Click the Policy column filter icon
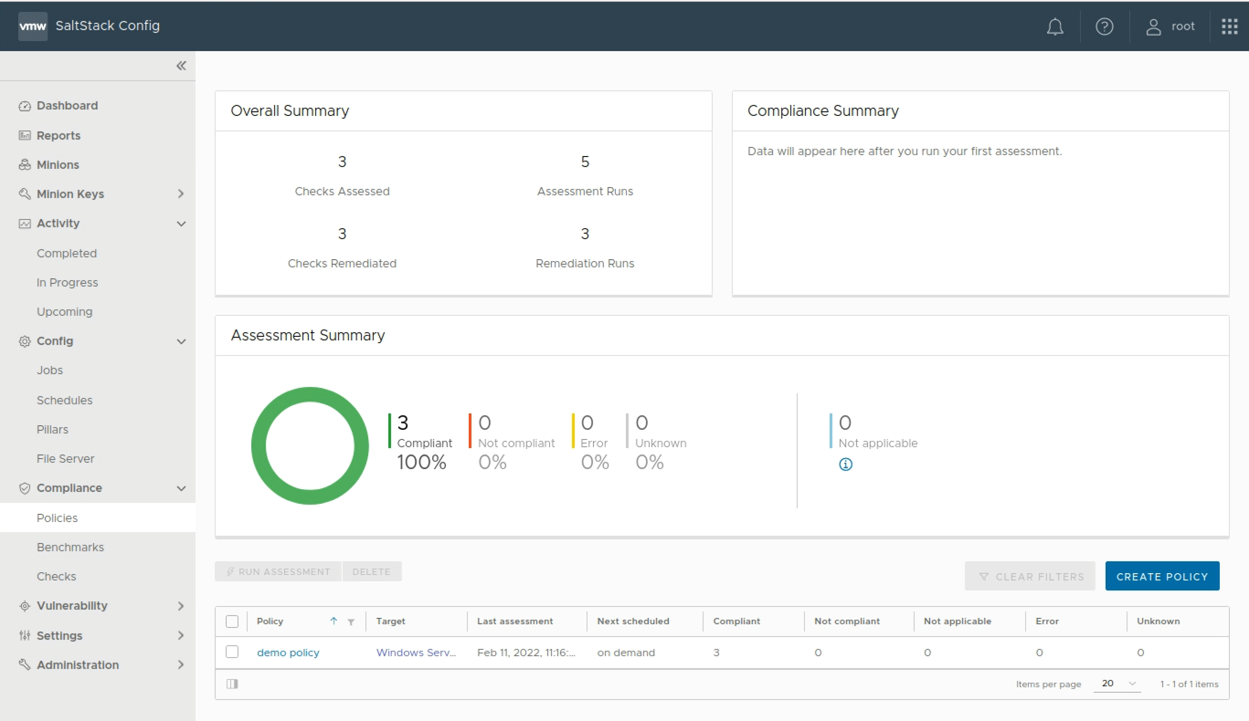Screen dimensions: 1249x721 (x=351, y=622)
